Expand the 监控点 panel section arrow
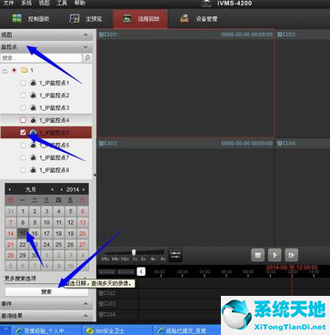The image size is (330, 335). 85,47
